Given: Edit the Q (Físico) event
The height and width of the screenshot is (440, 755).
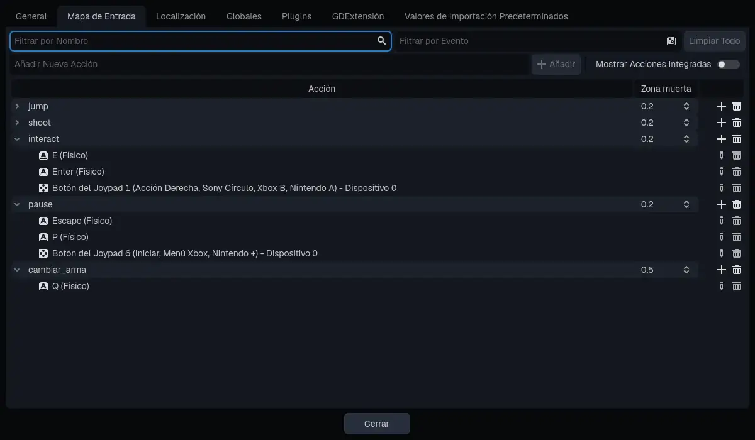Looking at the screenshot, I should point(722,286).
